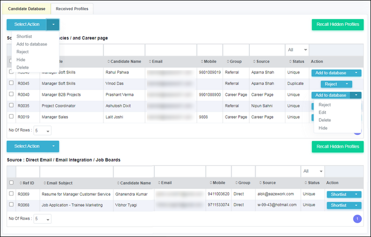Viewport: 371px width, 237px height.
Task: Select Hide in Prashant Verma's action menu
Action: (x=323, y=128)
